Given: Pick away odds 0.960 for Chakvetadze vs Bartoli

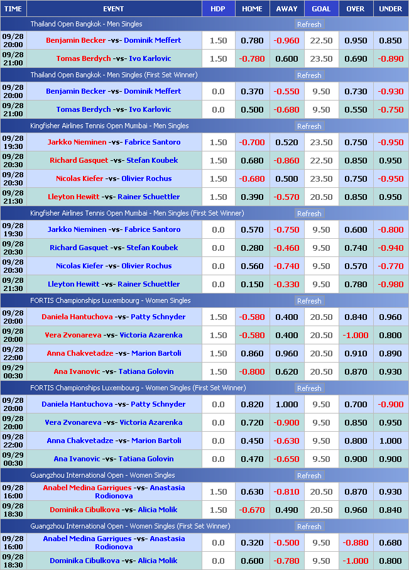Looking at the screenshot, I should [286, 354].
